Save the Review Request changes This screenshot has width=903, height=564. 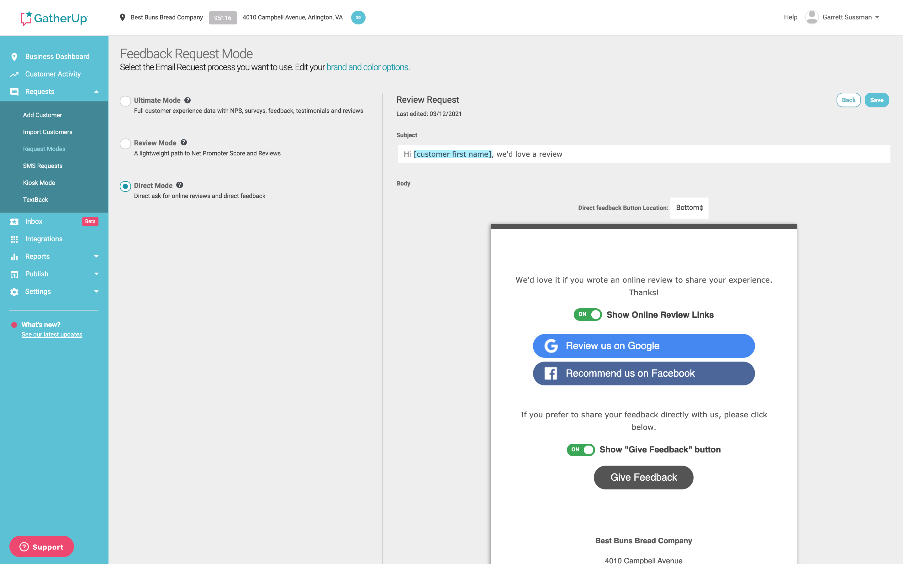(877, 100)
